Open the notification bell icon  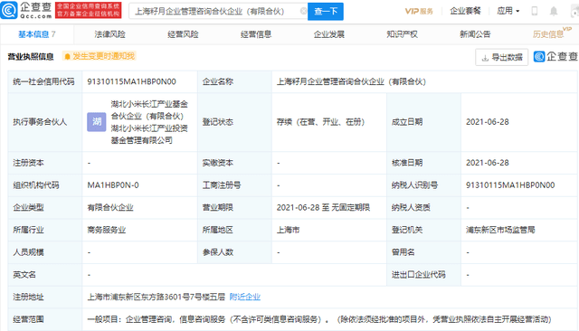(x=554, y=11)
